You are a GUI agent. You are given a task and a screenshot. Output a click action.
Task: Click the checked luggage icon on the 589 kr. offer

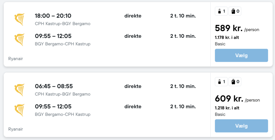click(x=233, y=11)
